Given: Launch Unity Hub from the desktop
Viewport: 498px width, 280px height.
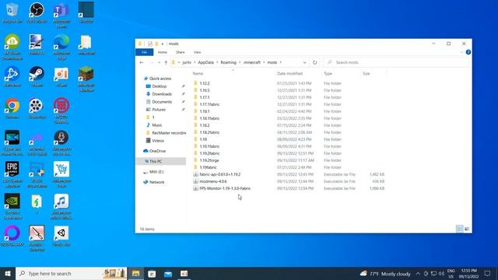Looking at the screenshot, I should tap(61, 236).
